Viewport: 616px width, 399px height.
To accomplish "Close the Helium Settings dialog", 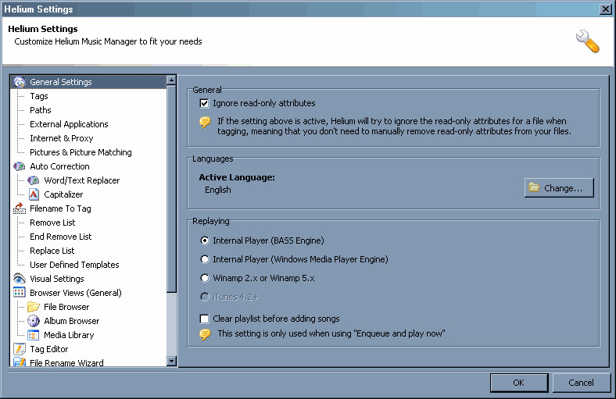I will tap(606, 9).
